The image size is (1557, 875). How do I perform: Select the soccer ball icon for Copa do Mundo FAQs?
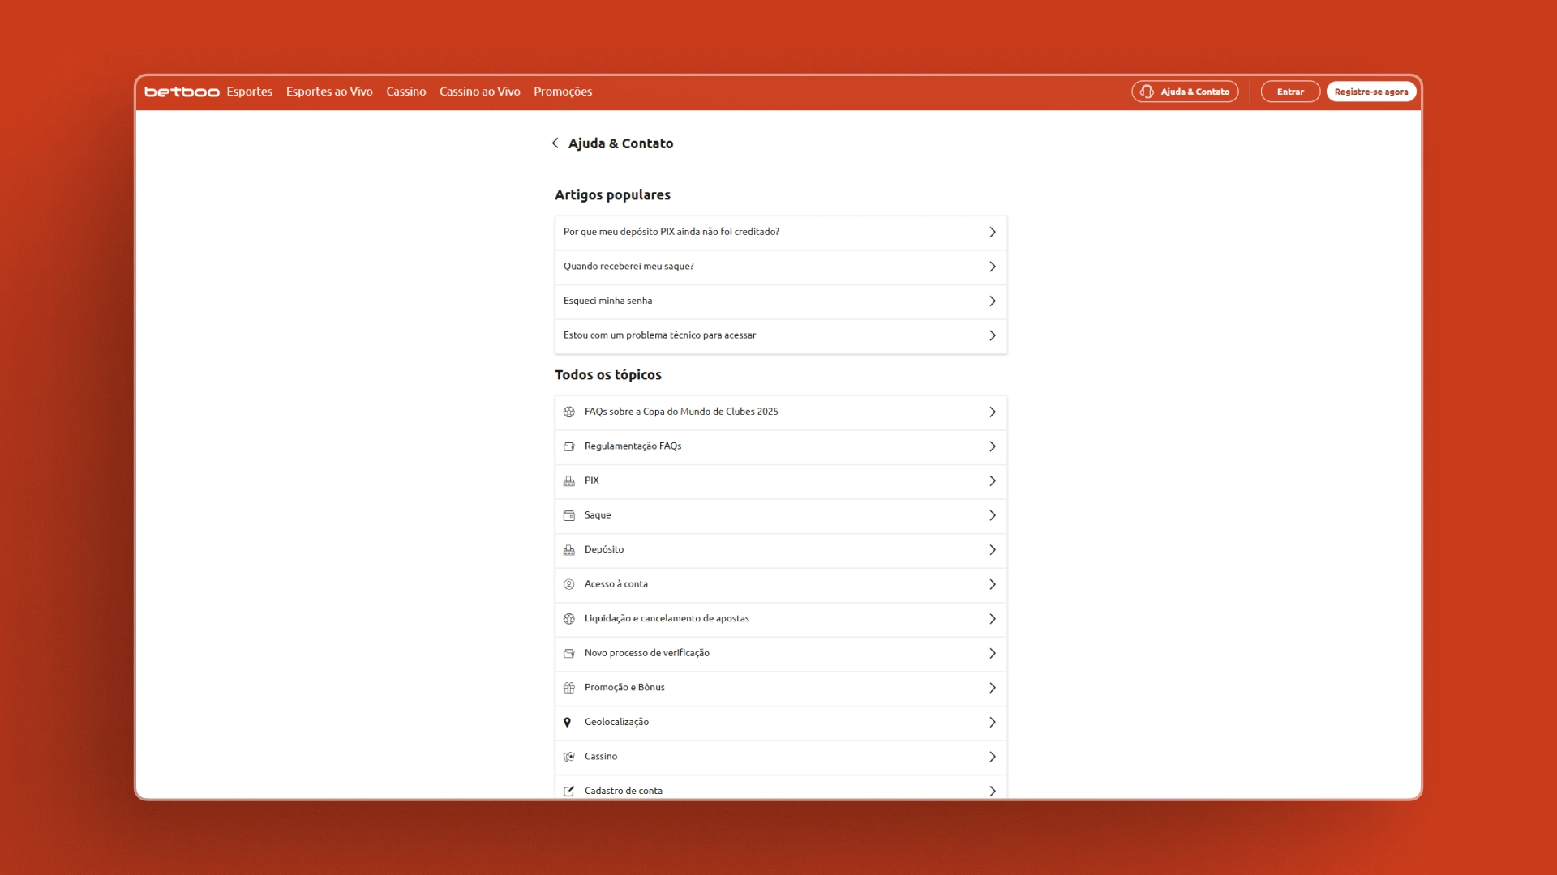570,412
